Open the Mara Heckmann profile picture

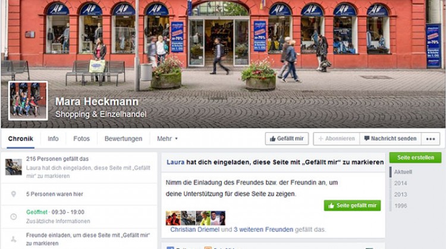(x=28, y=101)
